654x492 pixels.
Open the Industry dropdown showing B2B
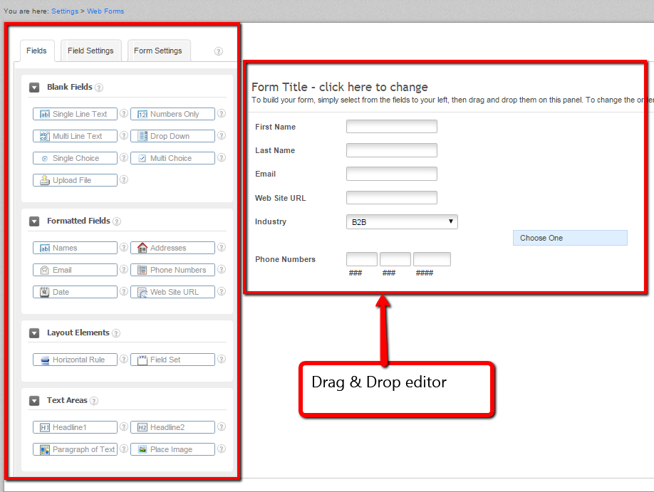[401, 222]
